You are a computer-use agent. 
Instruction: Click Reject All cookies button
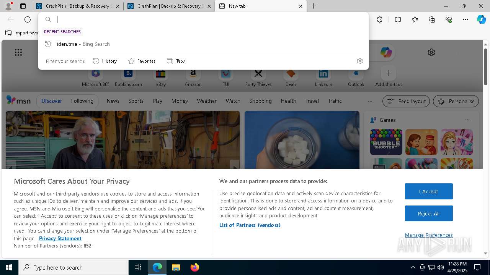pos(429,214)
